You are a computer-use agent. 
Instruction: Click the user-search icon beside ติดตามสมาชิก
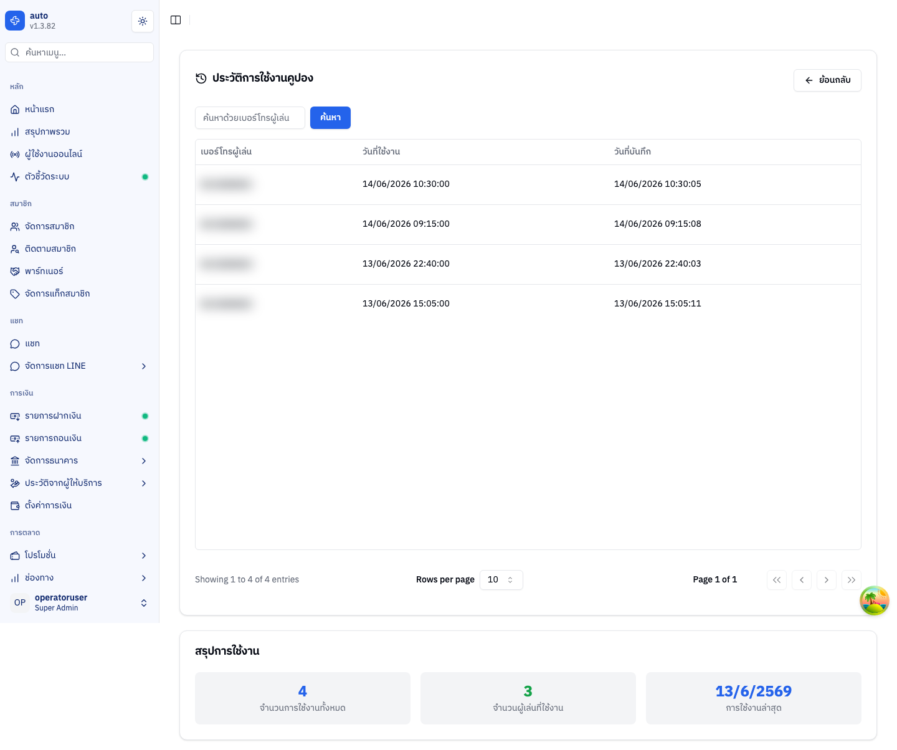pos(15,249)
